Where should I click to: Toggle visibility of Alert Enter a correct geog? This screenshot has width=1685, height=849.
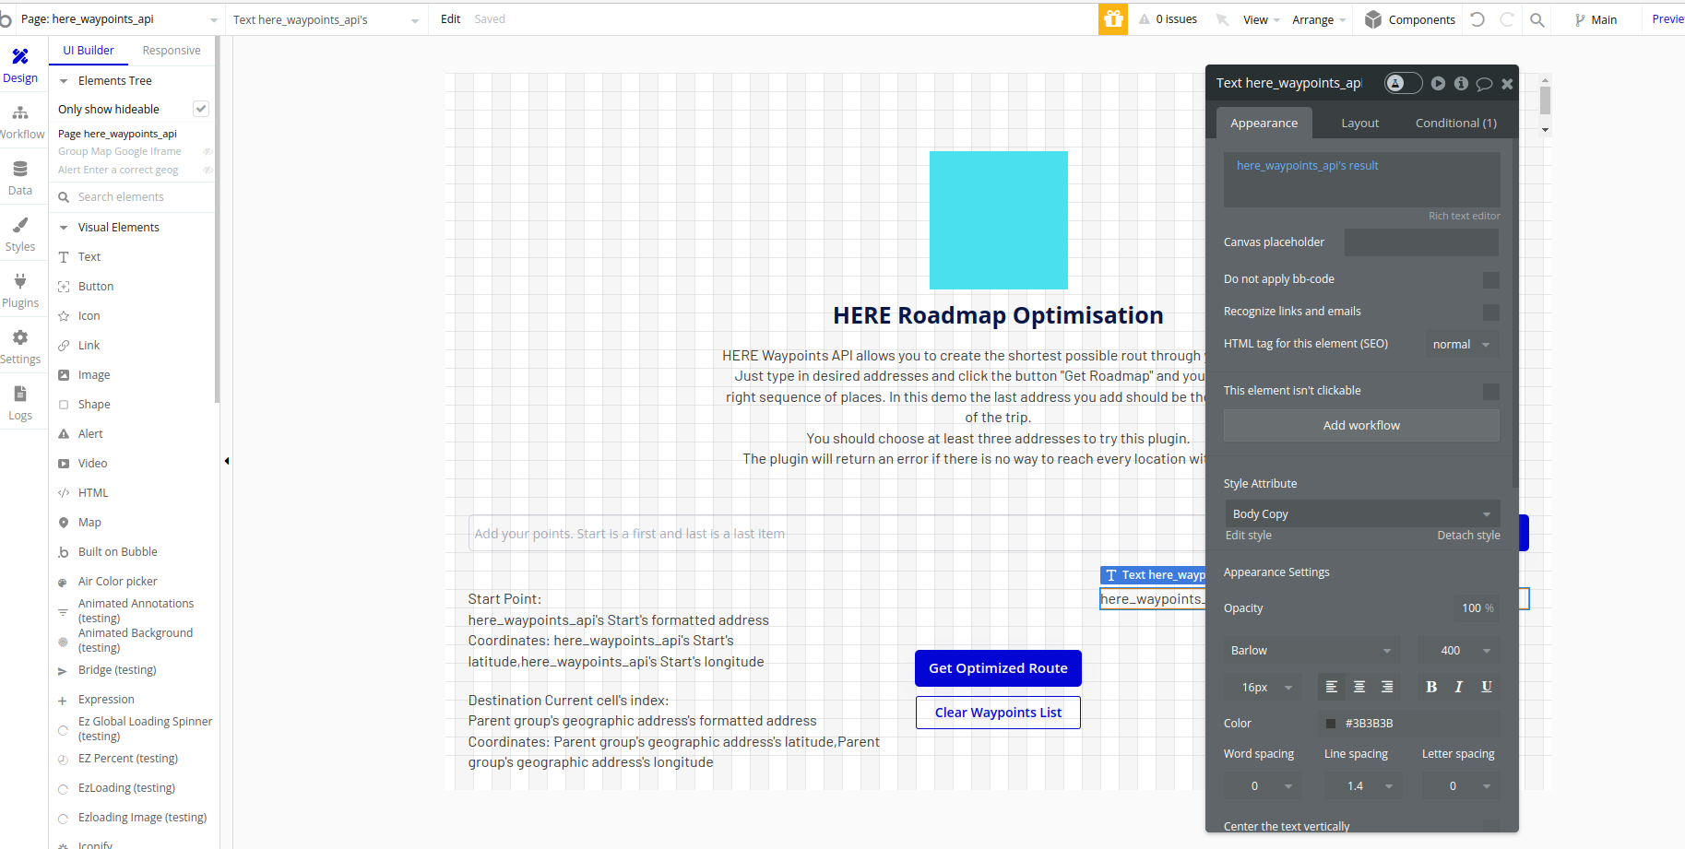208,170
